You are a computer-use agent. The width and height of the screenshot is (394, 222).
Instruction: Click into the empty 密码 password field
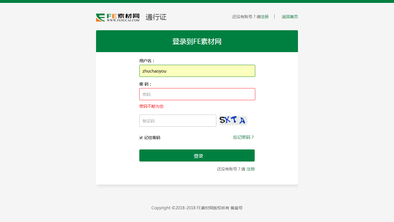coord(197,94)
